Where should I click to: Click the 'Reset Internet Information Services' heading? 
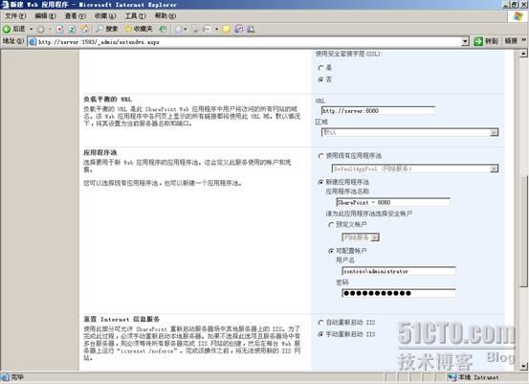pos(121,319)
